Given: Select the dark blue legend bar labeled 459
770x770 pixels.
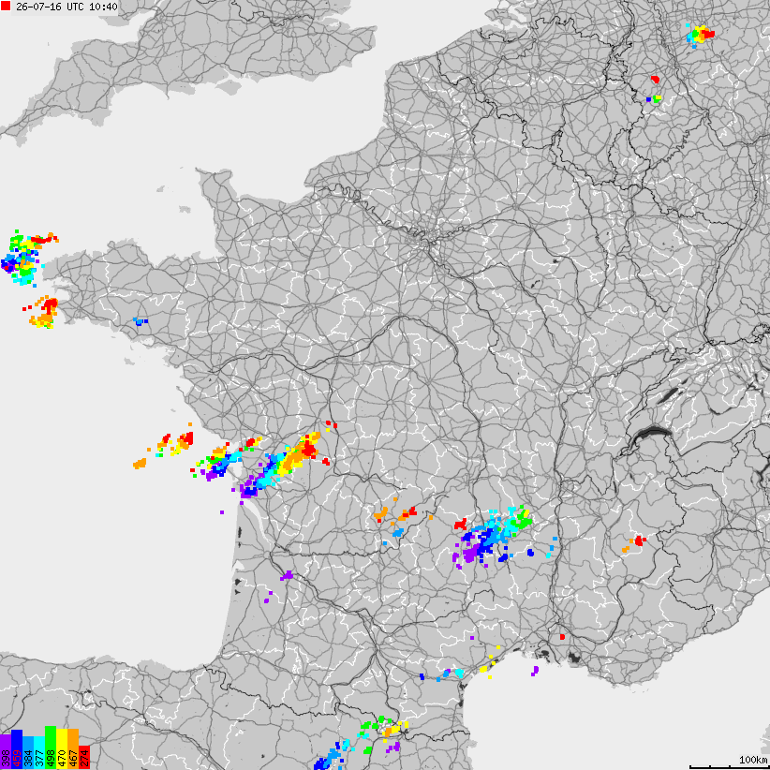Looking at the screenshot, I should click(x=17, y=749).
